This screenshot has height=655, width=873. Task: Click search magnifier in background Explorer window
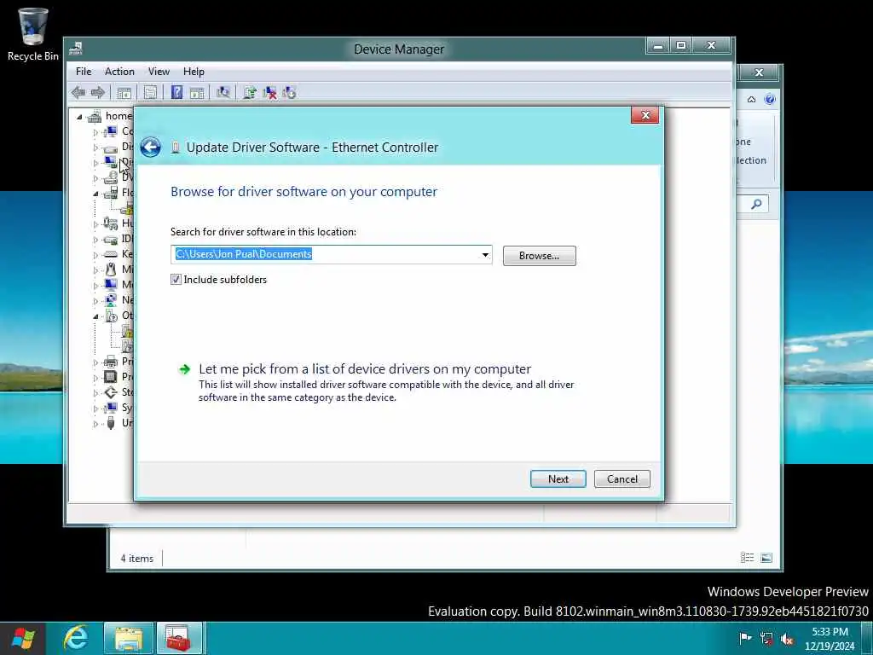point(756,204)
